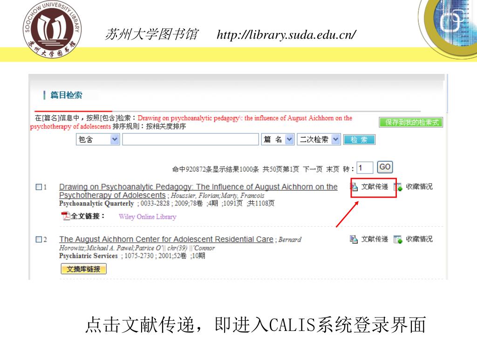The height and width of the screenshot is (357, 477).
Task: Click the holdings status icon for result 2
Action: pyautogui.click(x=398, y=239)
